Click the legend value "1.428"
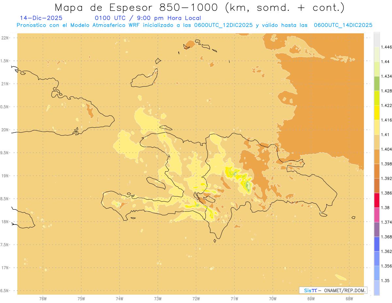 [386, 91]
